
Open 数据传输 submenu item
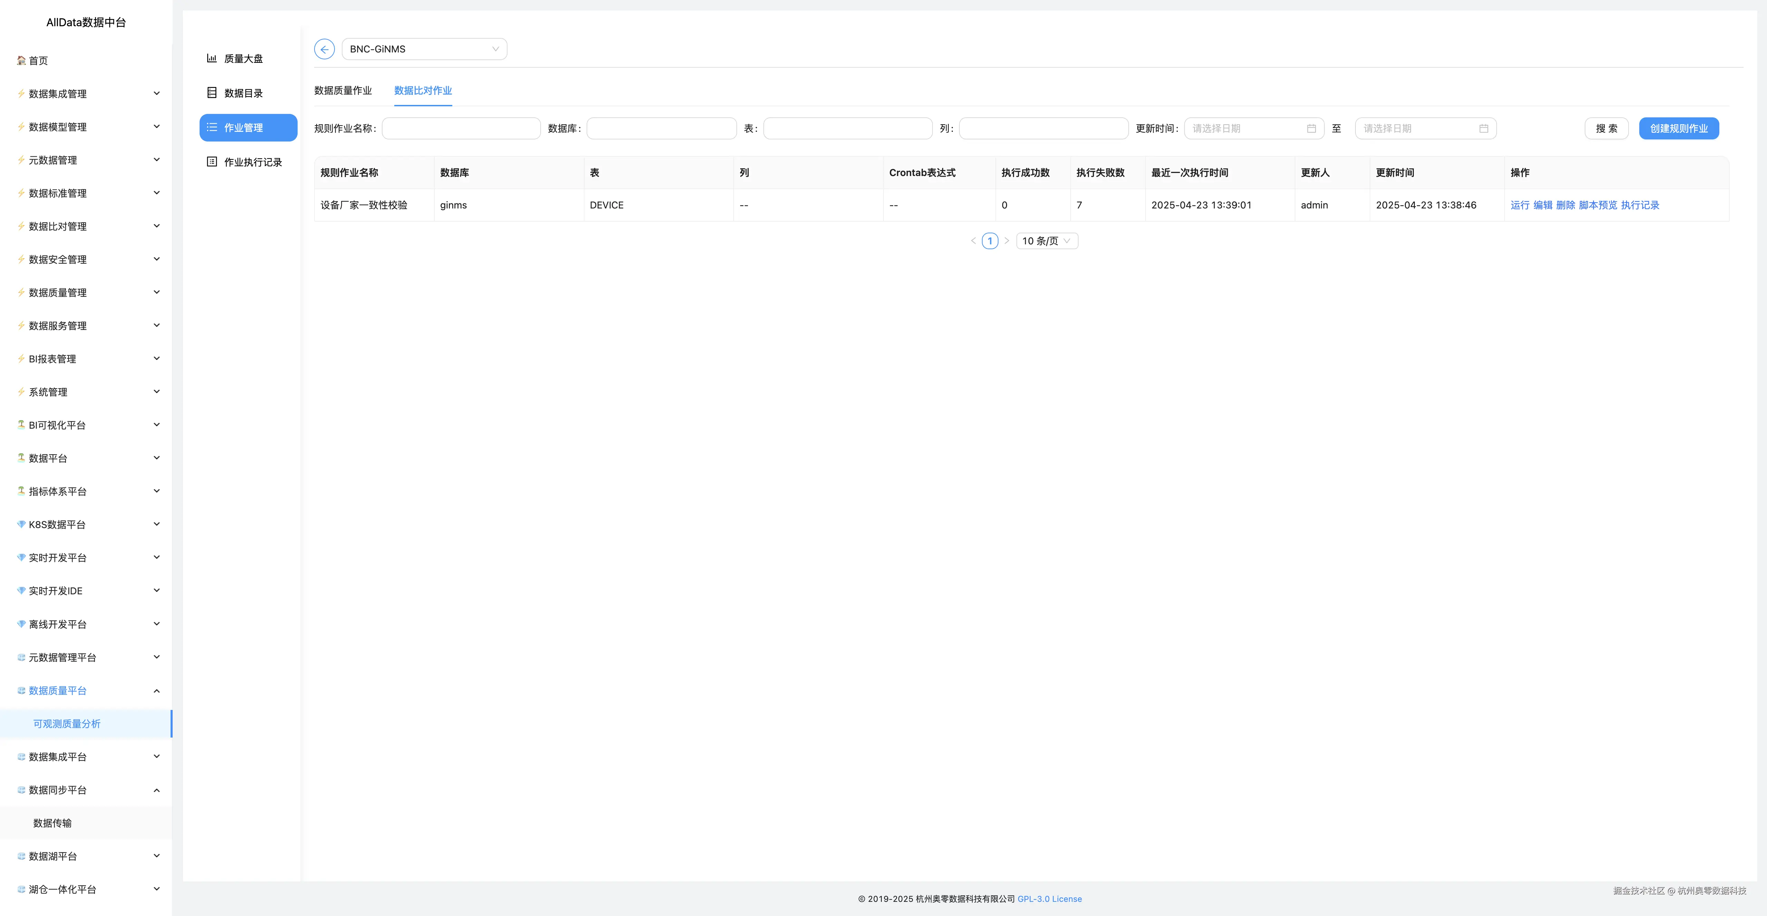pyautogui.click(x=53, y=823)
